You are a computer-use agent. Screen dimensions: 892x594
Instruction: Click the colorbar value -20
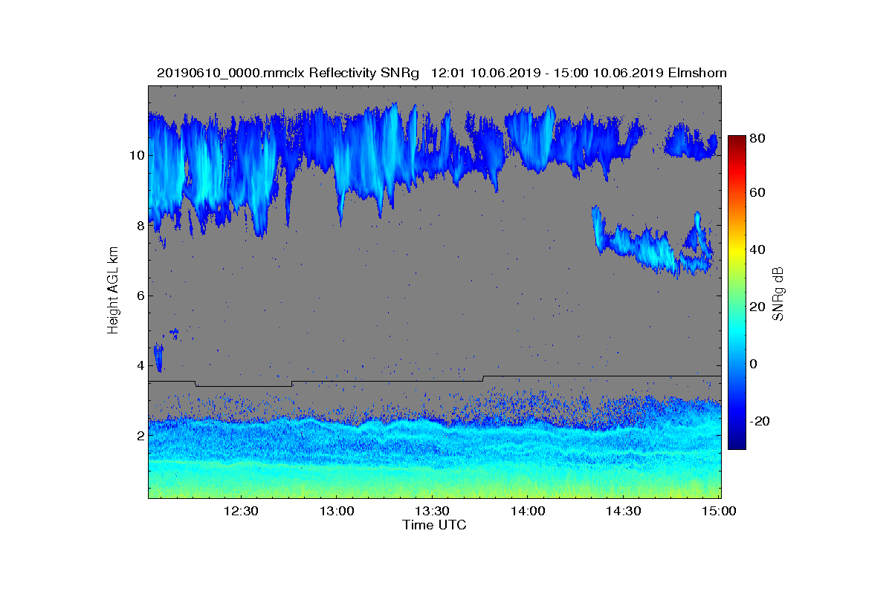pyautogui.click(x=760, y=421)
